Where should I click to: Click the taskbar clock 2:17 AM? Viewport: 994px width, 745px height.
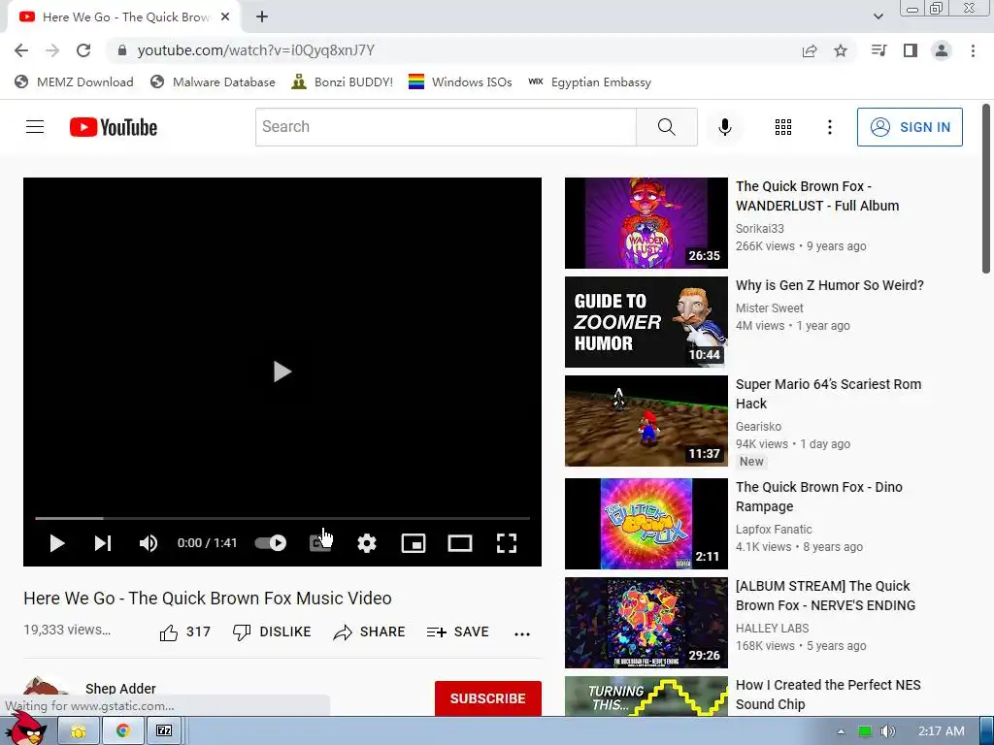coord(942,731)
